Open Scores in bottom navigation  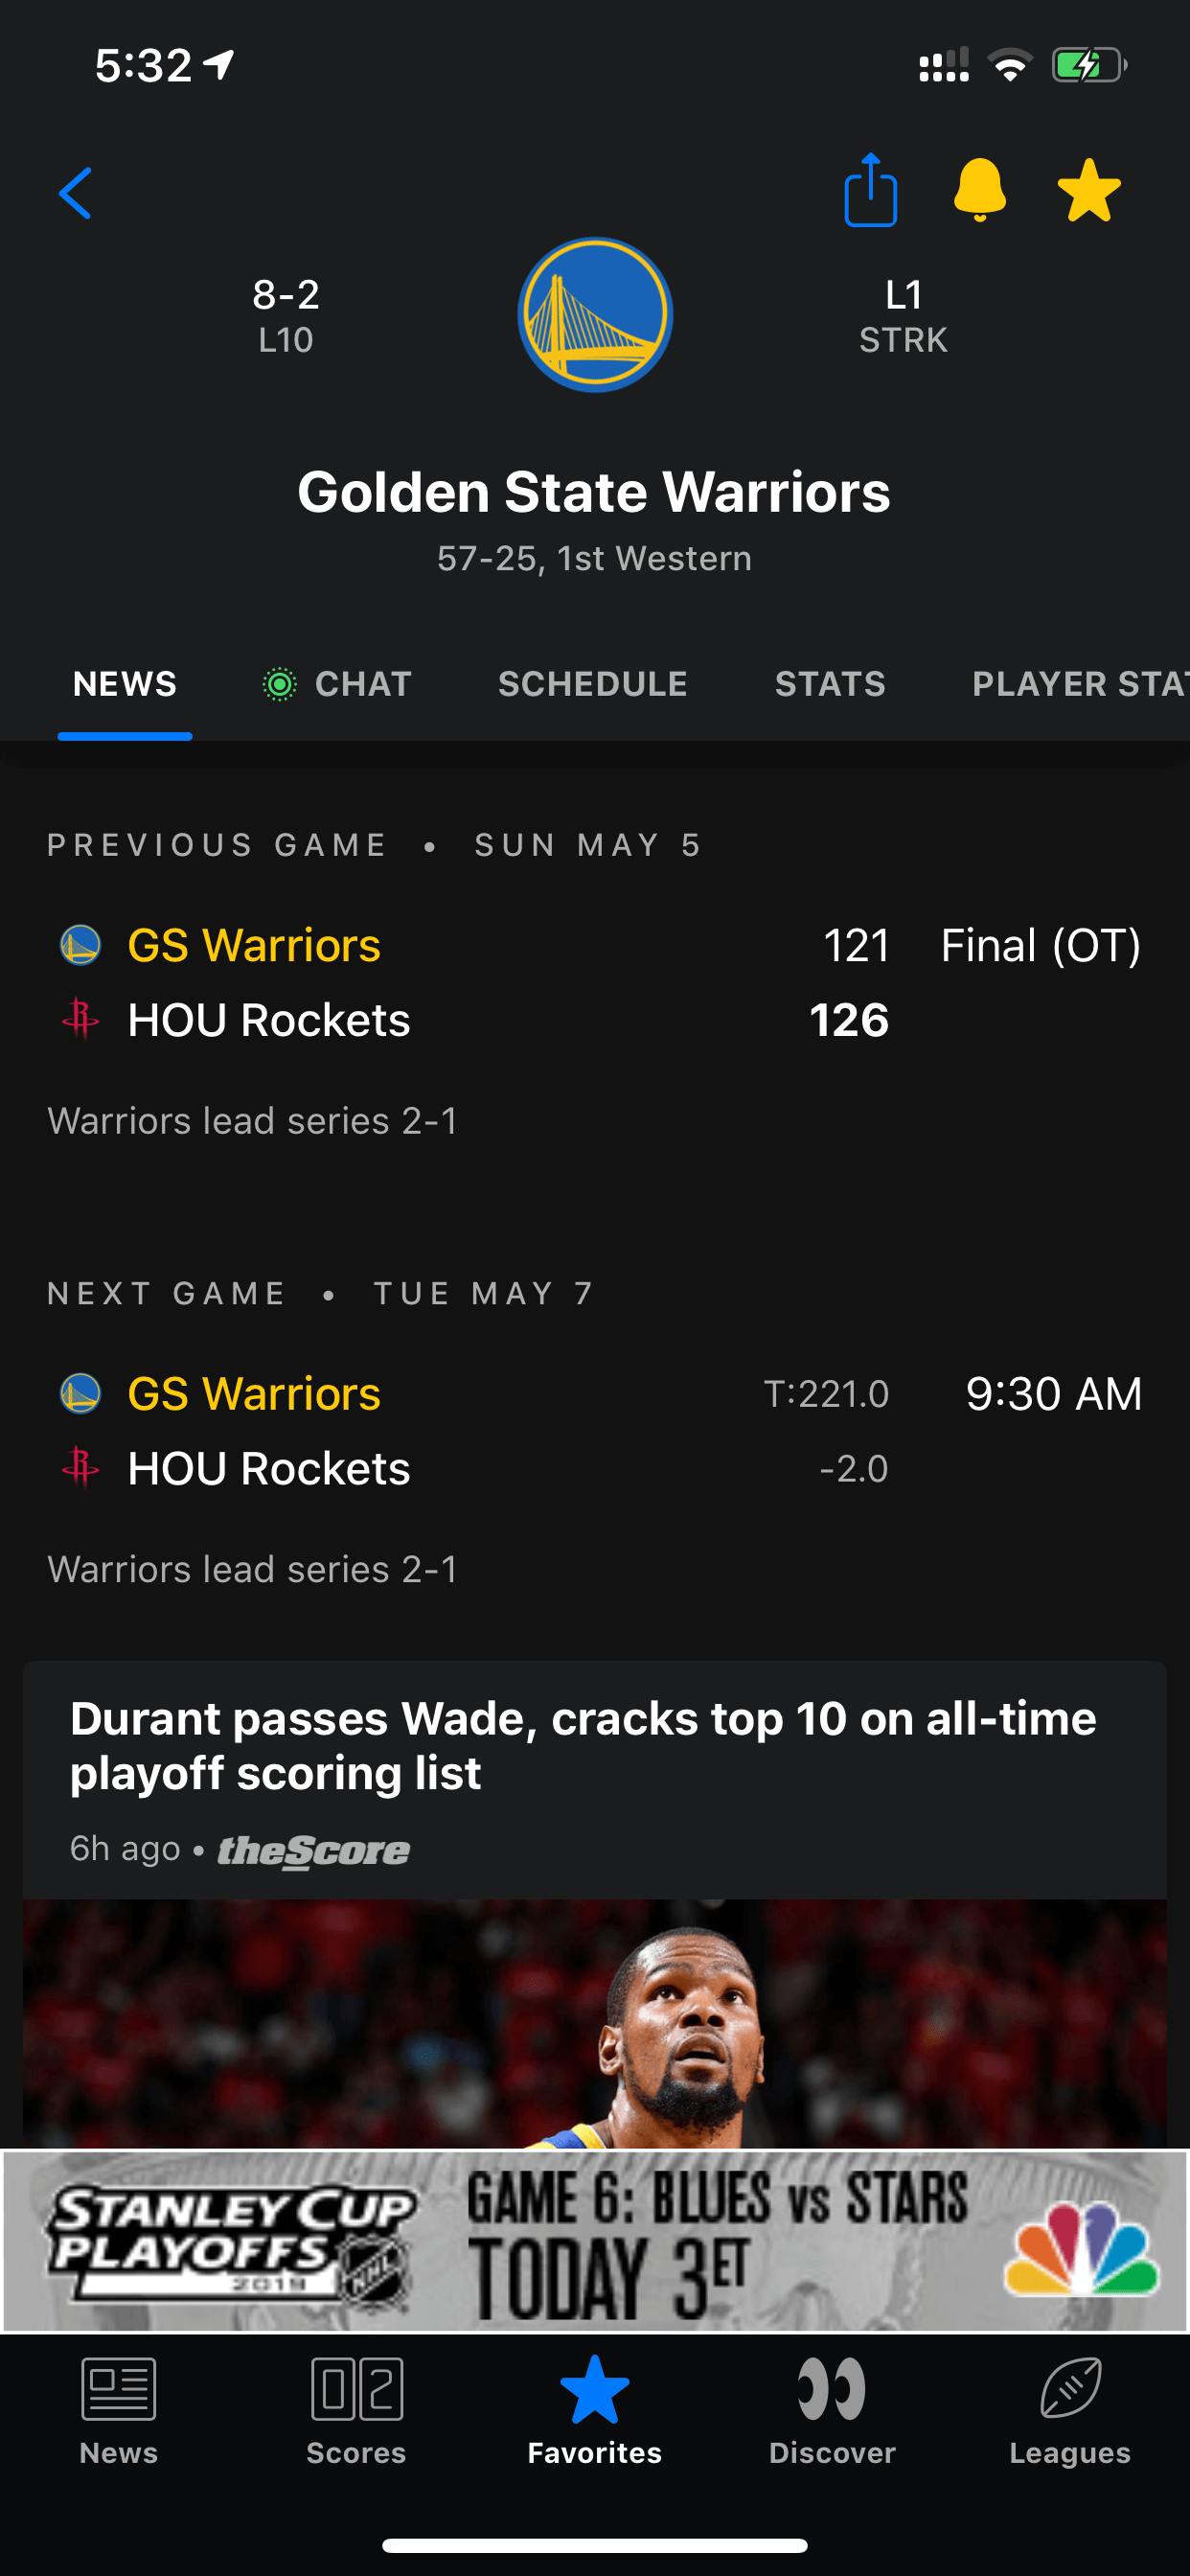click(x=356, y=2410)
